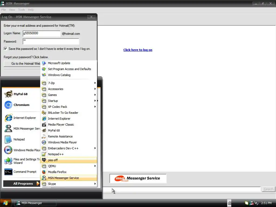Select Internet Explorer in programs list

[69, 119]
